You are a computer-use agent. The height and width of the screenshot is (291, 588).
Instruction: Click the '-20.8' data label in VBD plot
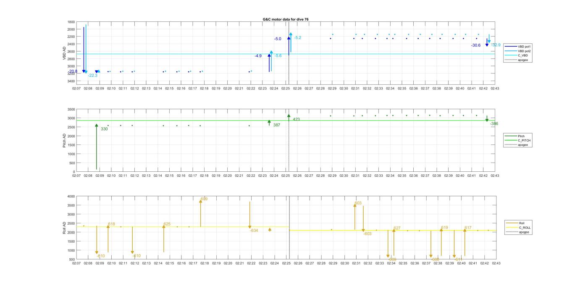tap(73, 71)
